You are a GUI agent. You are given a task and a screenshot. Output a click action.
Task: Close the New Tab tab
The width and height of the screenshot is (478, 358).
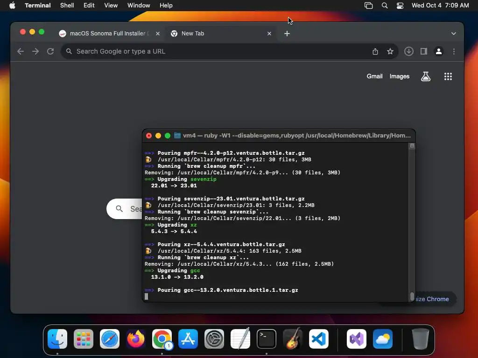pos(269,34)
